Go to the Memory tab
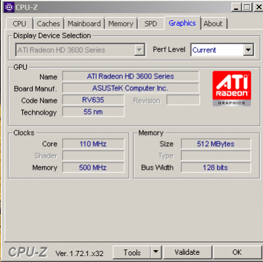263x262 pixels. 121,24
